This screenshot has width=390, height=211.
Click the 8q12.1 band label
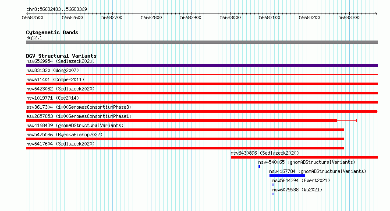(34, 38)
